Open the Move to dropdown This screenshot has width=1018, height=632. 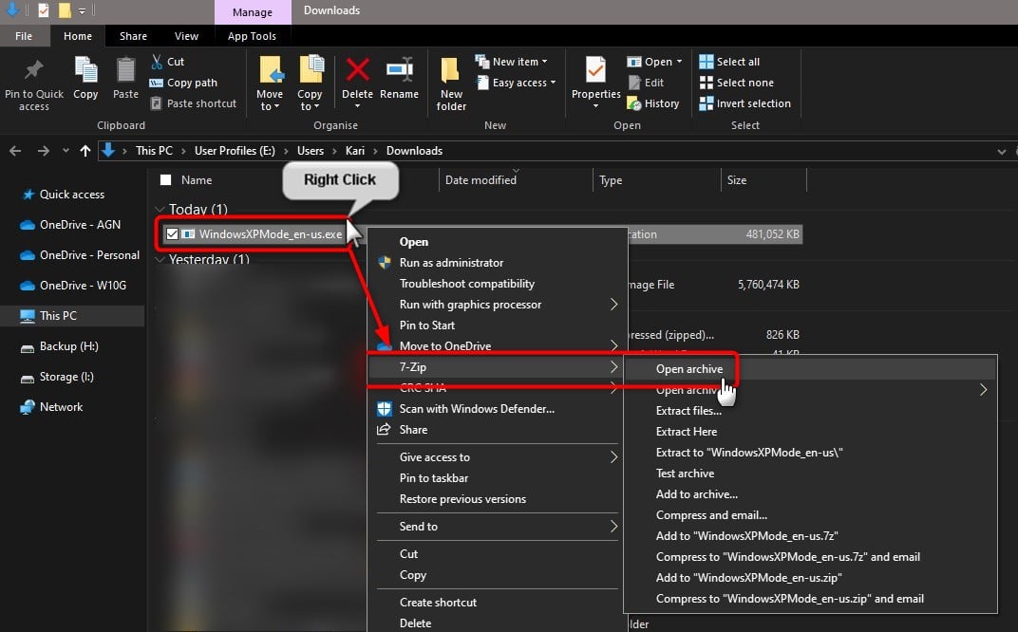[270, 83]
